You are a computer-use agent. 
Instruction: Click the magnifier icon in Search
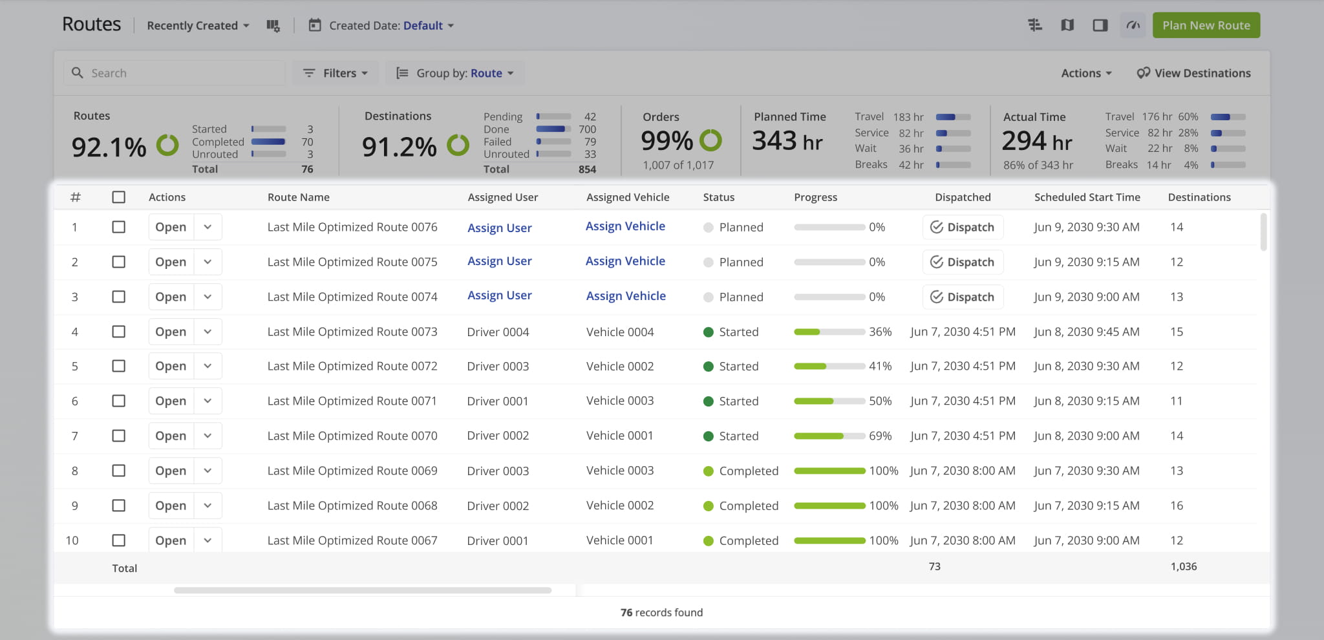[x=78, y=73]
